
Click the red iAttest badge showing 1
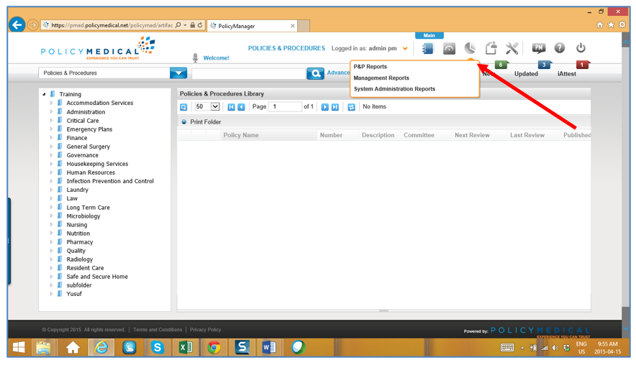pyautogui.click(x=583, y=65)
